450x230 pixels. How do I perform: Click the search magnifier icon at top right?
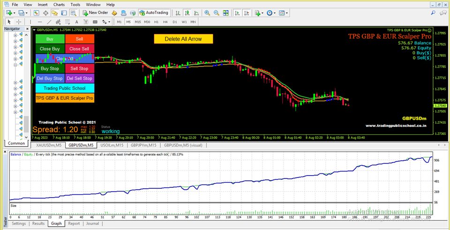point(433,13)
